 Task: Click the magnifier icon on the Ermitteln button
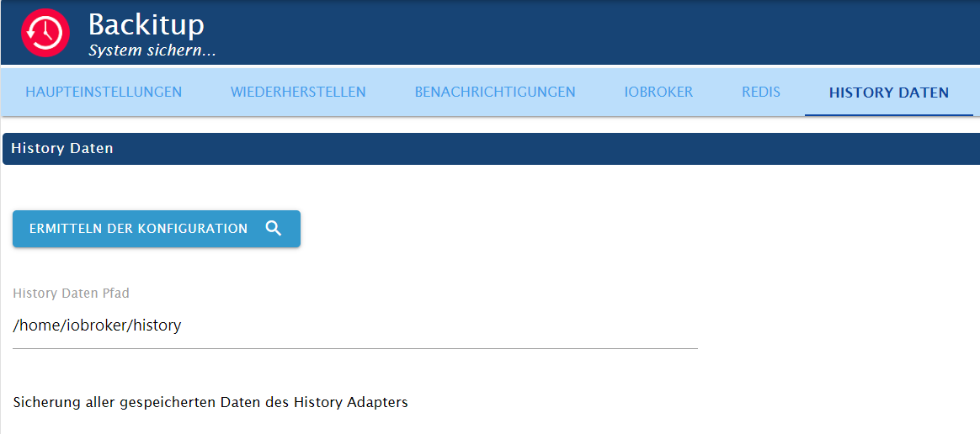[273, 229]
